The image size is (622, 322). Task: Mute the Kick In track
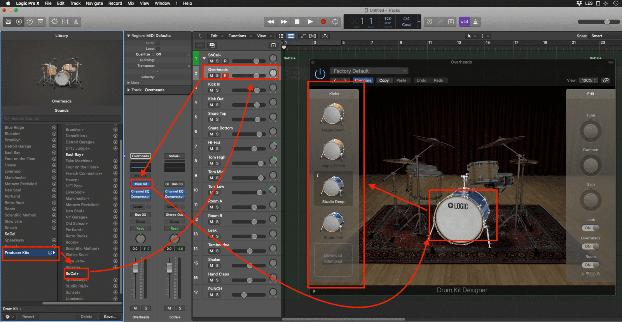211,90
